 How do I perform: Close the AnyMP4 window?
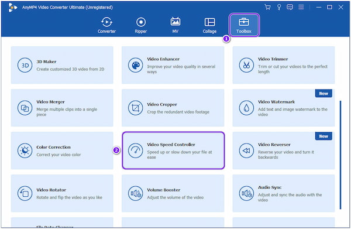[340, 7]
